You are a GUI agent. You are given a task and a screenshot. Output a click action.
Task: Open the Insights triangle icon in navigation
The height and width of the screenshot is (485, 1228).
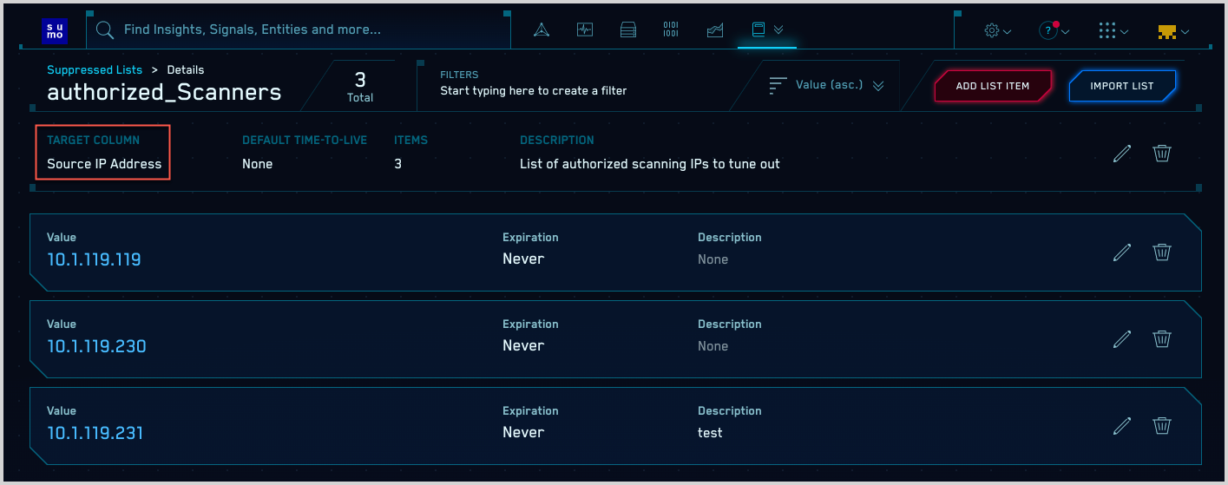click(x=542, y=30)
